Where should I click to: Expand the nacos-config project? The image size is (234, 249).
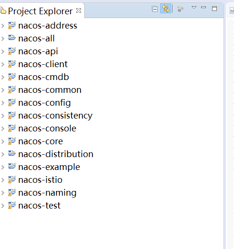click(x=3, y=103)
